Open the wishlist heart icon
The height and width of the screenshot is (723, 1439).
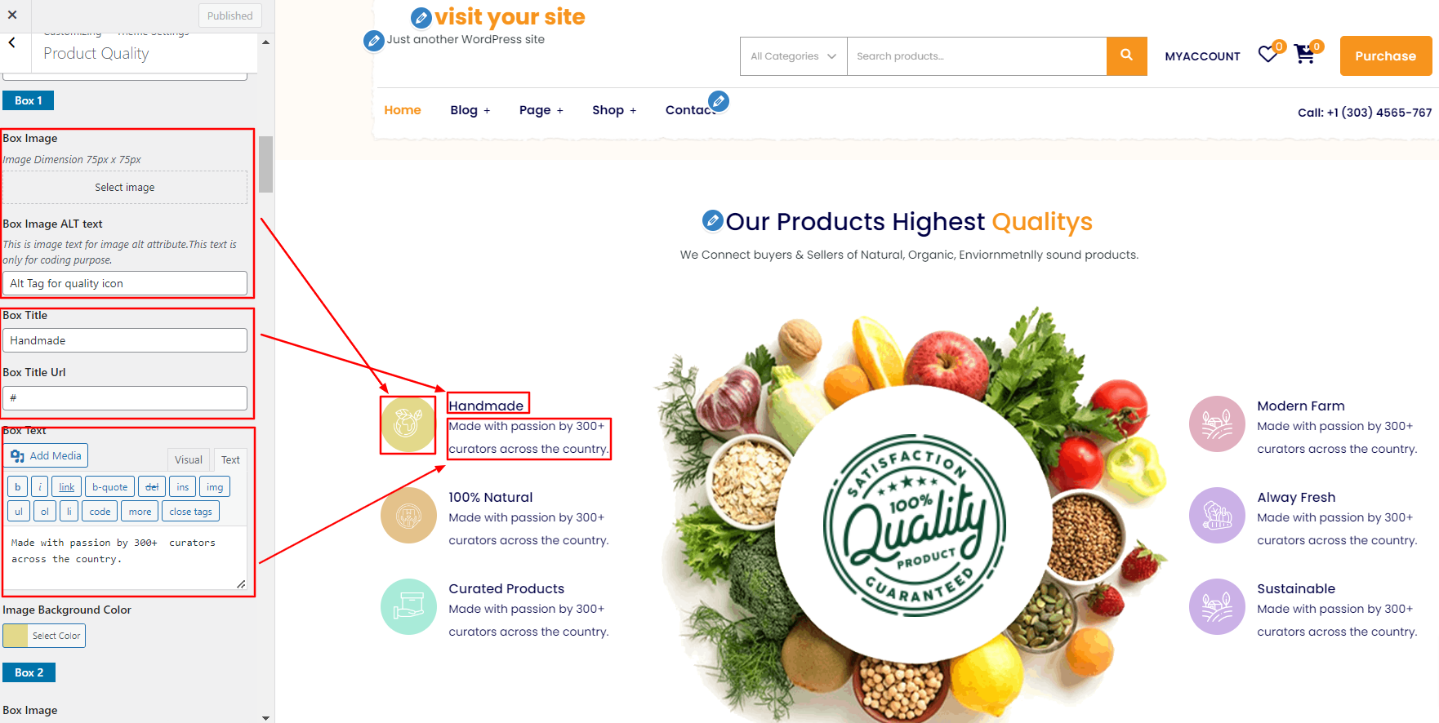pos(1268,54)
